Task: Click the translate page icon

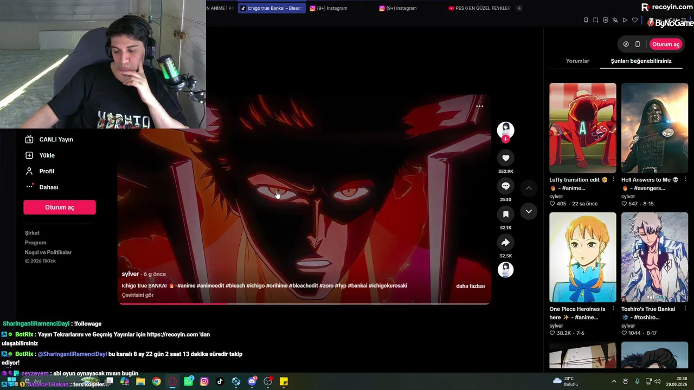Action: coord(615,20)
